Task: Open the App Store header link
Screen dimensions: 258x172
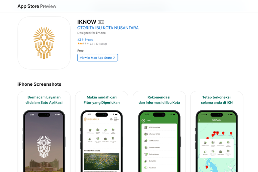Action: [x=28, y=6]
